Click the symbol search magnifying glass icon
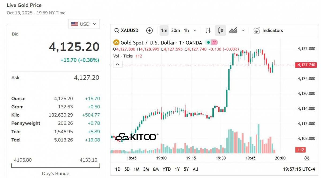The image size is (321, 178). coord(117,30)
